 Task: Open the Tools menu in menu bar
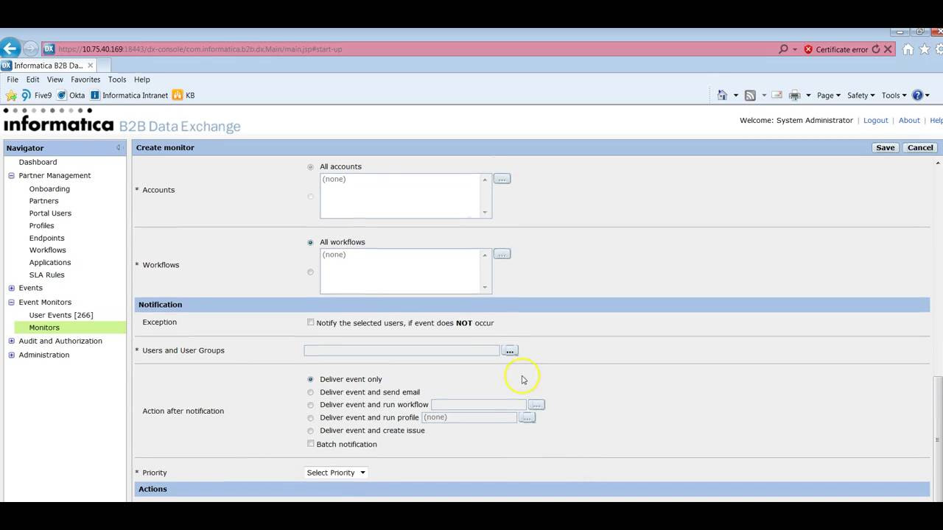coord(117,79)
